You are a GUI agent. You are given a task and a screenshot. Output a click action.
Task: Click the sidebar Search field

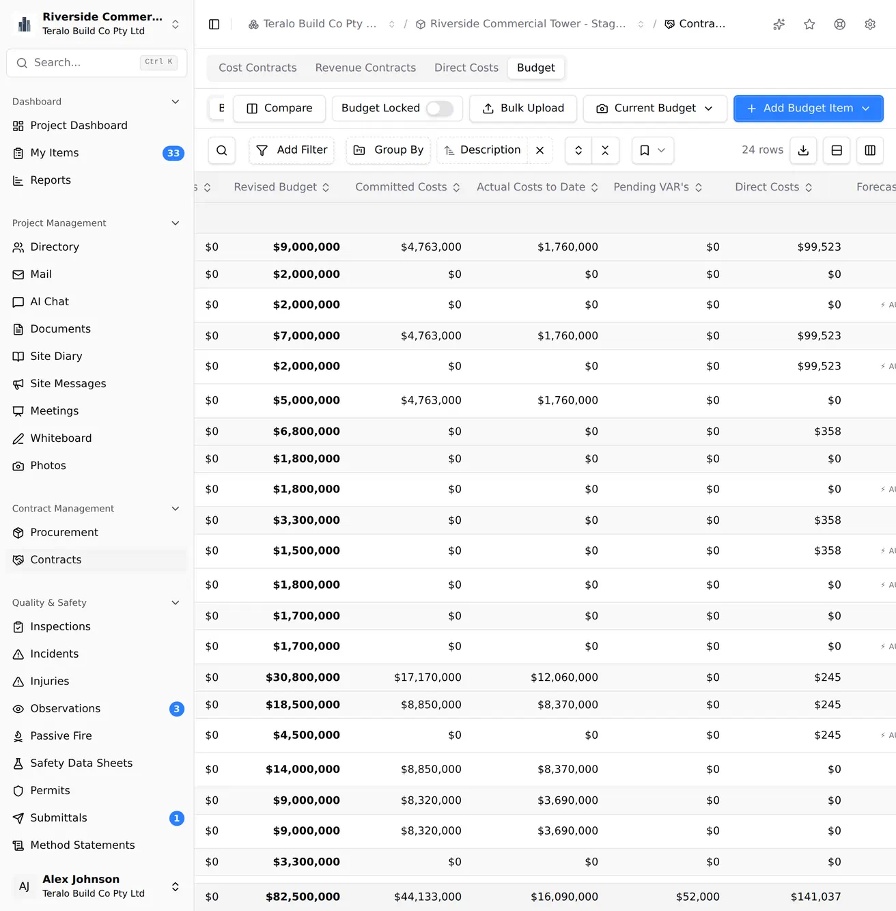(96, 63)
